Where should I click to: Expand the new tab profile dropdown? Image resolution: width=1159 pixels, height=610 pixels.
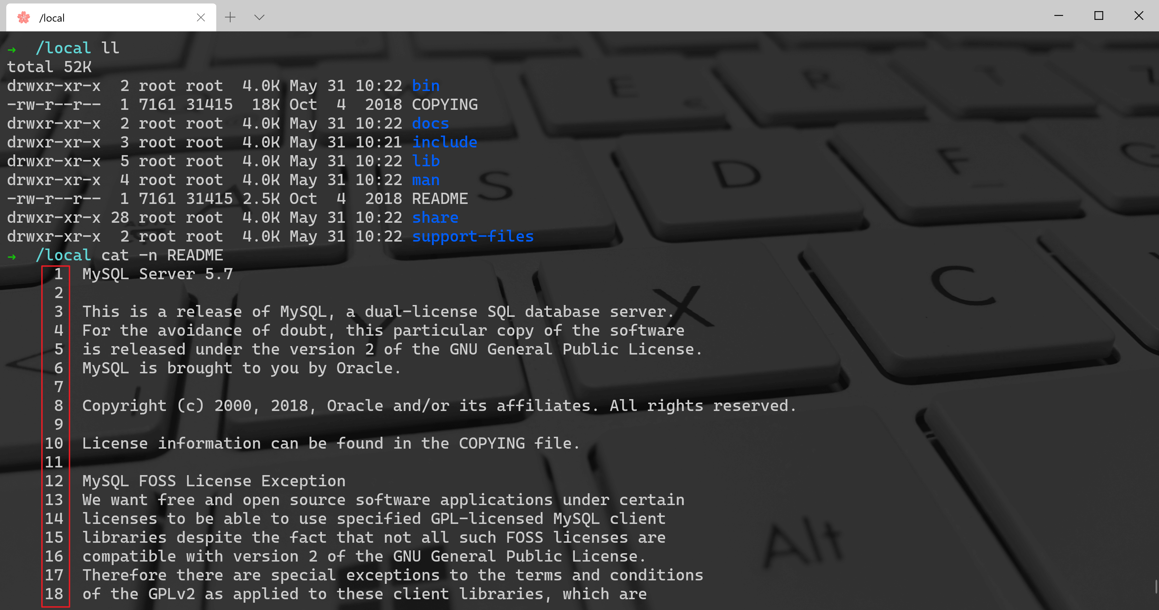[259, 17]
